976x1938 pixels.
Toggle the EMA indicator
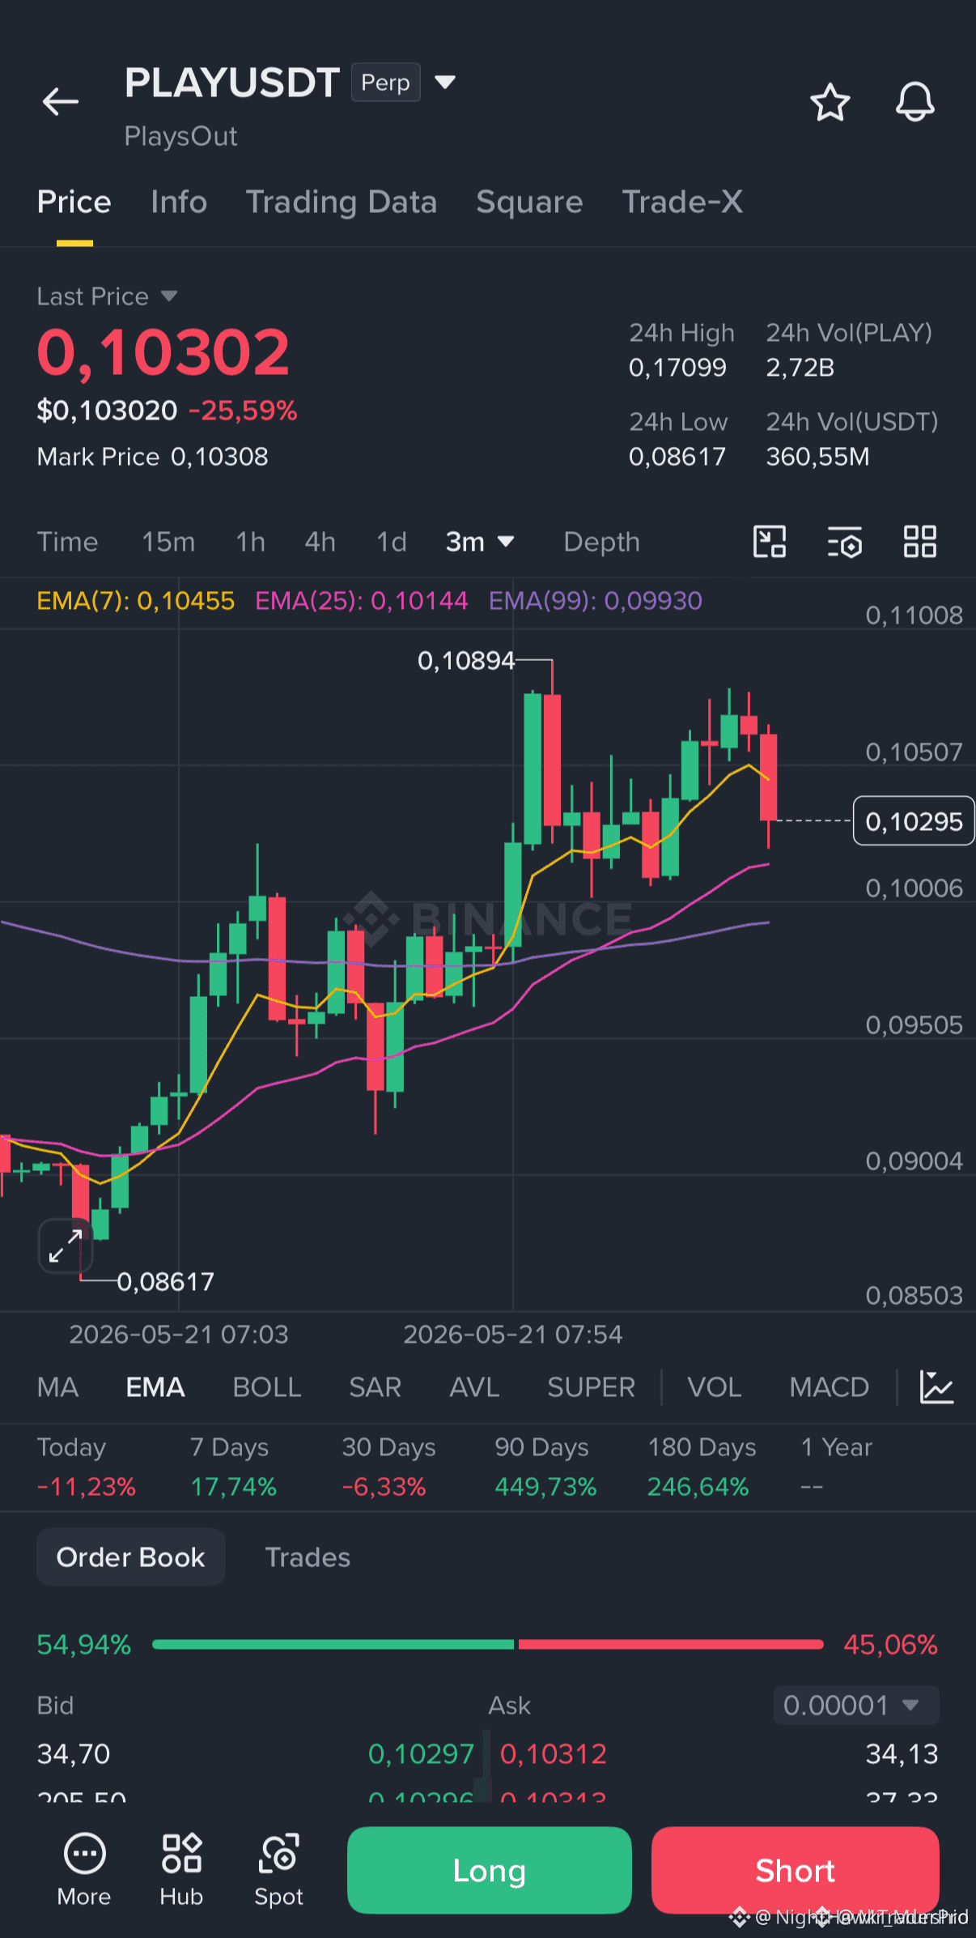[x=155, y=1387]
